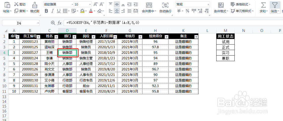Increase indent in the cell
The image size is (283, 121).
coord(136,4)
